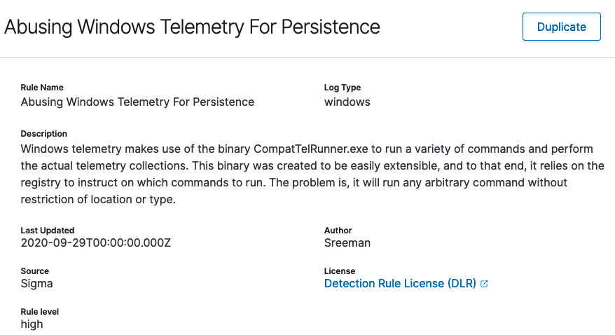
Task: Select the 2020-09-29 timestamp value
Action: [x=96, y=243]
